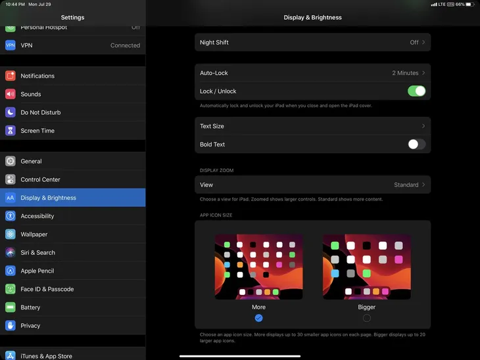480x360 pixels.
Task: Tap the Accessibility figure icon
Action: 11,216
